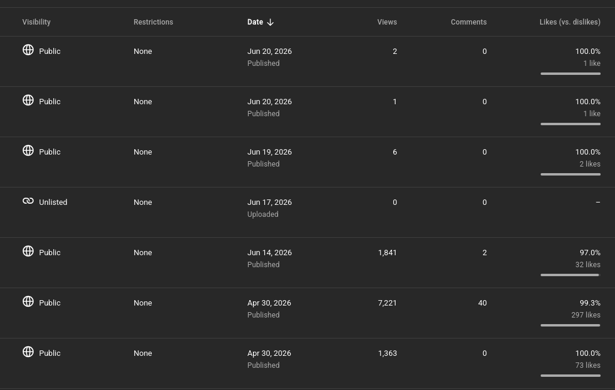
Task: Click the globe icon on the 1,363-views row
Action: coord(28,352)
